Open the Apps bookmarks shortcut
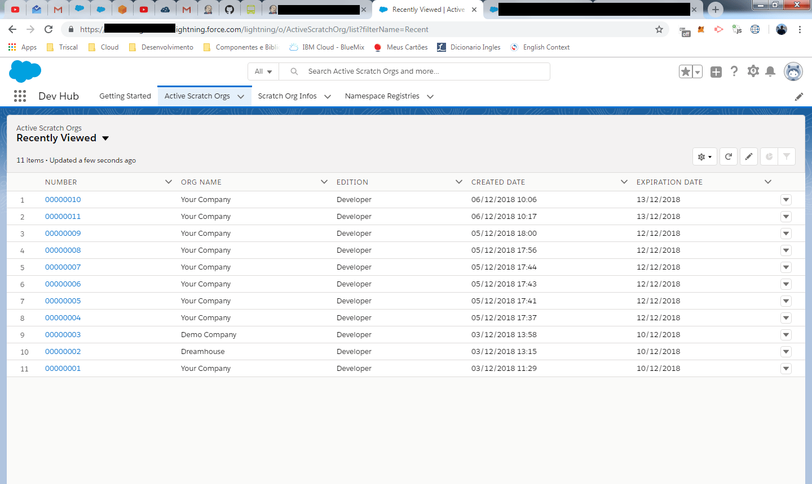The width and height of the screenshot is (812, 484). tap(23, 47)
